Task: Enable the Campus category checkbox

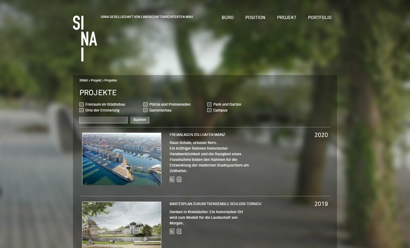Action: click(209, 110)
